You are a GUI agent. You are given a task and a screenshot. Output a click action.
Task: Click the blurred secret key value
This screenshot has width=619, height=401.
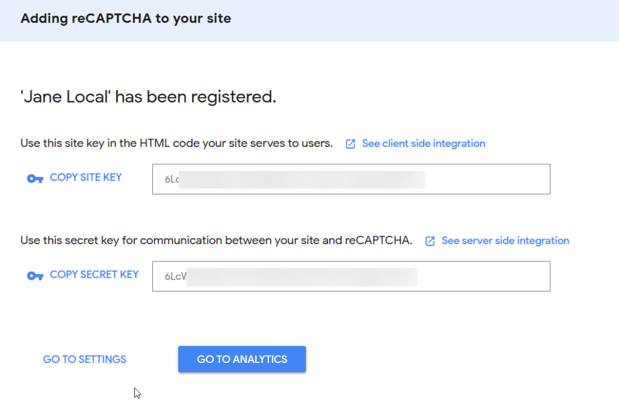click(302, 277)
